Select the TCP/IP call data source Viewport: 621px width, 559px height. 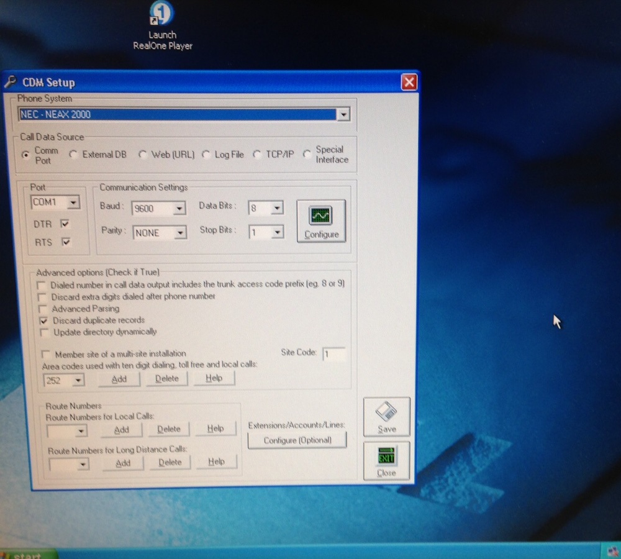coord(257,155)
